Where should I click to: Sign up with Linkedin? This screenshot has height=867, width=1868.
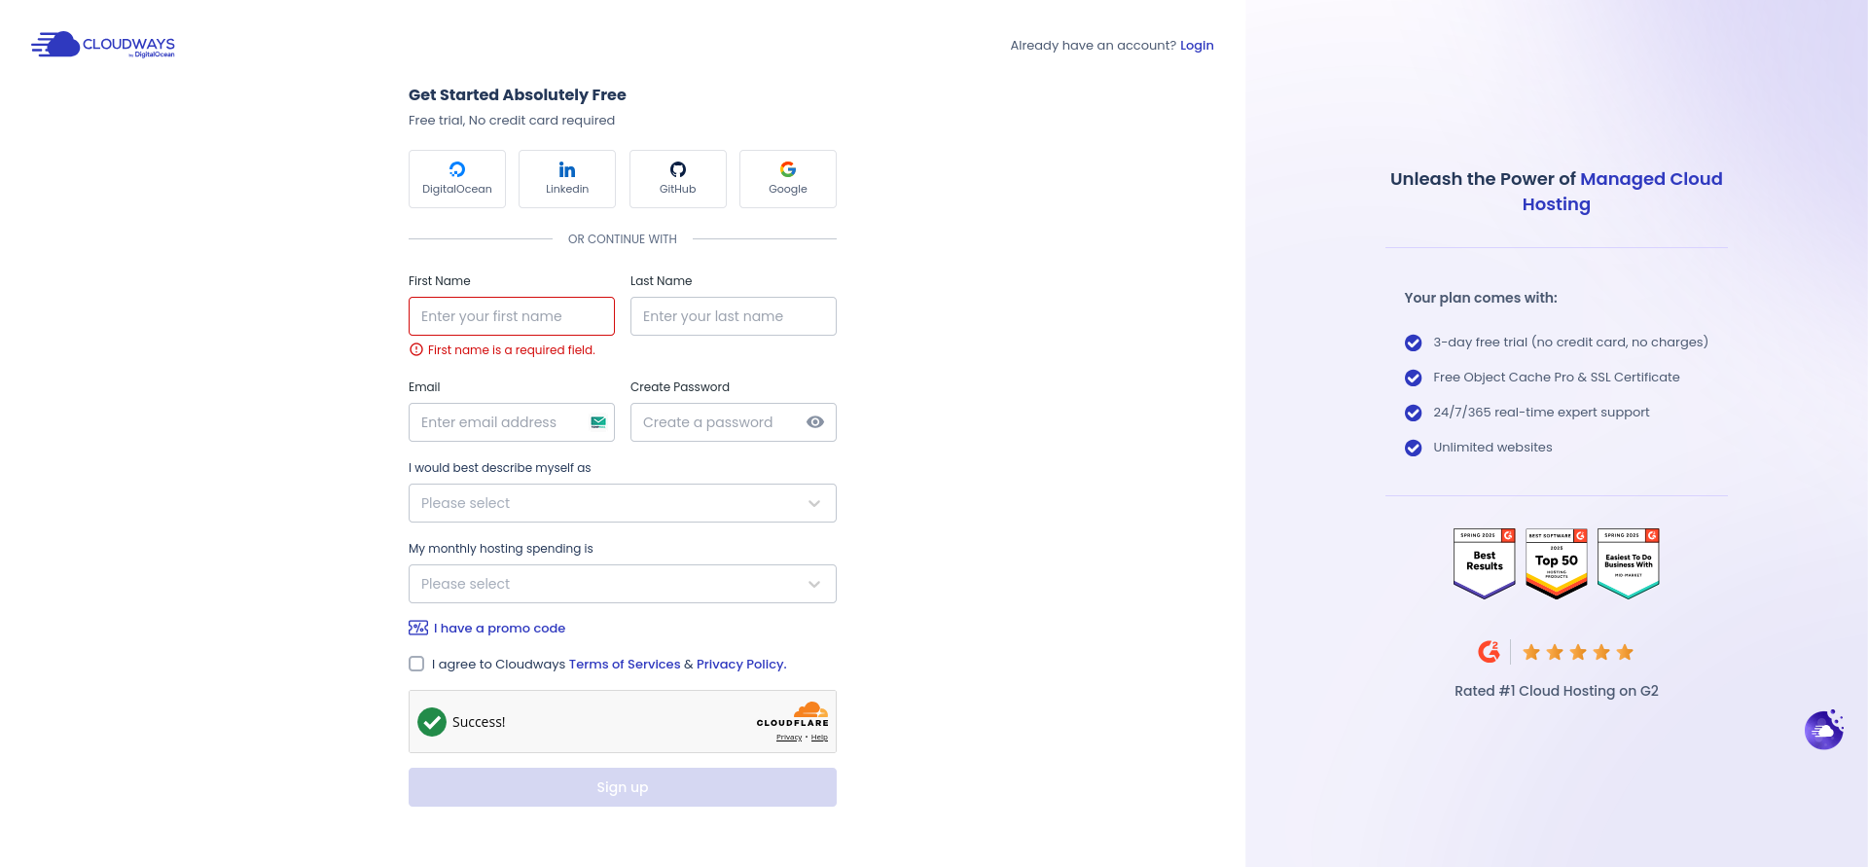coord(567,179)
